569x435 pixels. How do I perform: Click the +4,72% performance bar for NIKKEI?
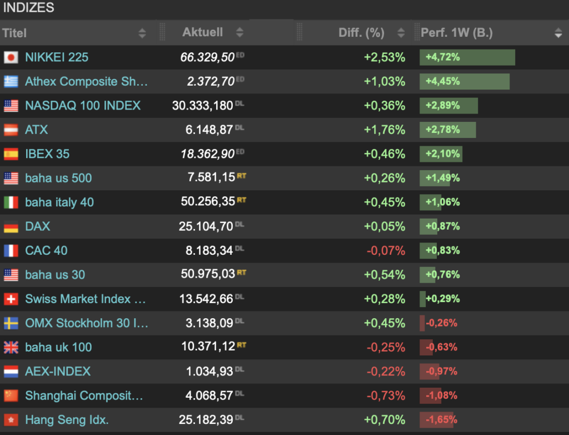click(467, 57)
